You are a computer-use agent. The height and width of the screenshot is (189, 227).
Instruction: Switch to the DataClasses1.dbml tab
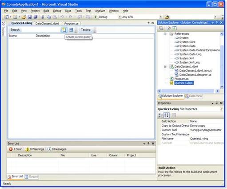click(47, 24)
